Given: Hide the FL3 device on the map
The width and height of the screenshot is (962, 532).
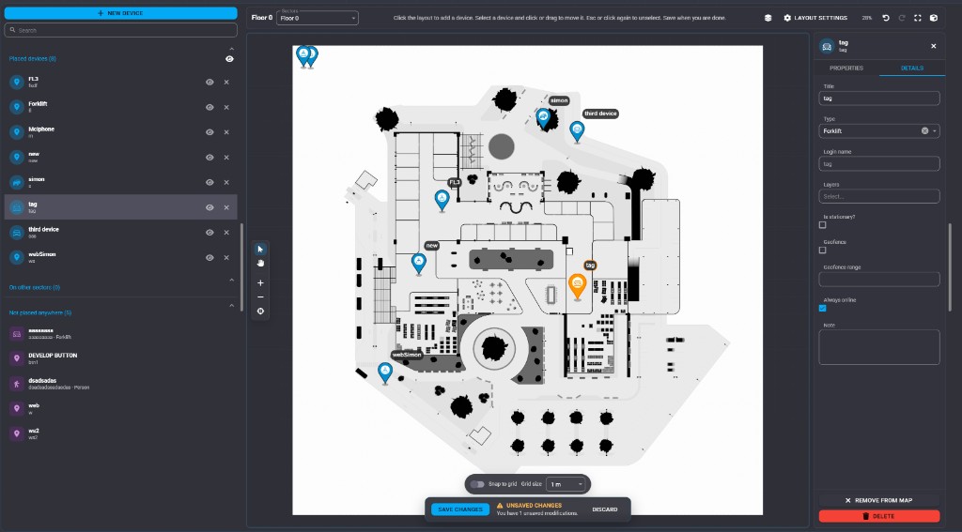Looking at the screenshot, I should point(209,83).
